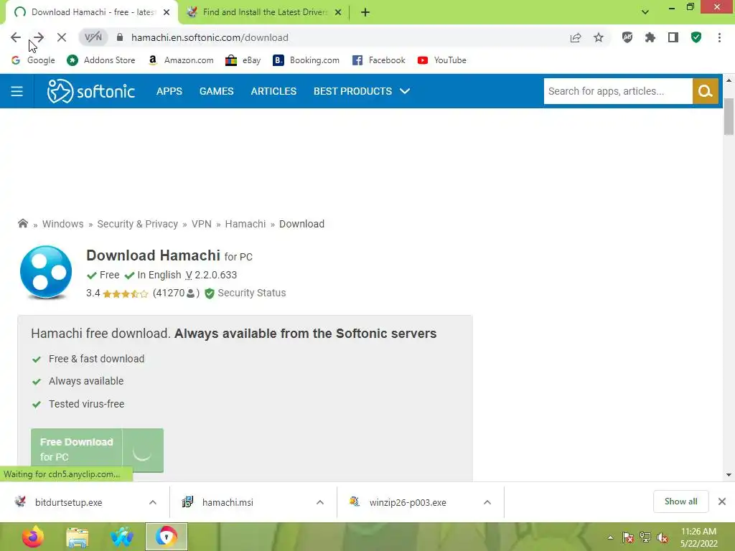Switch to Download Hamachi tab
The height and width of the screenshot is (551, 735).
(x=93, y=12)
